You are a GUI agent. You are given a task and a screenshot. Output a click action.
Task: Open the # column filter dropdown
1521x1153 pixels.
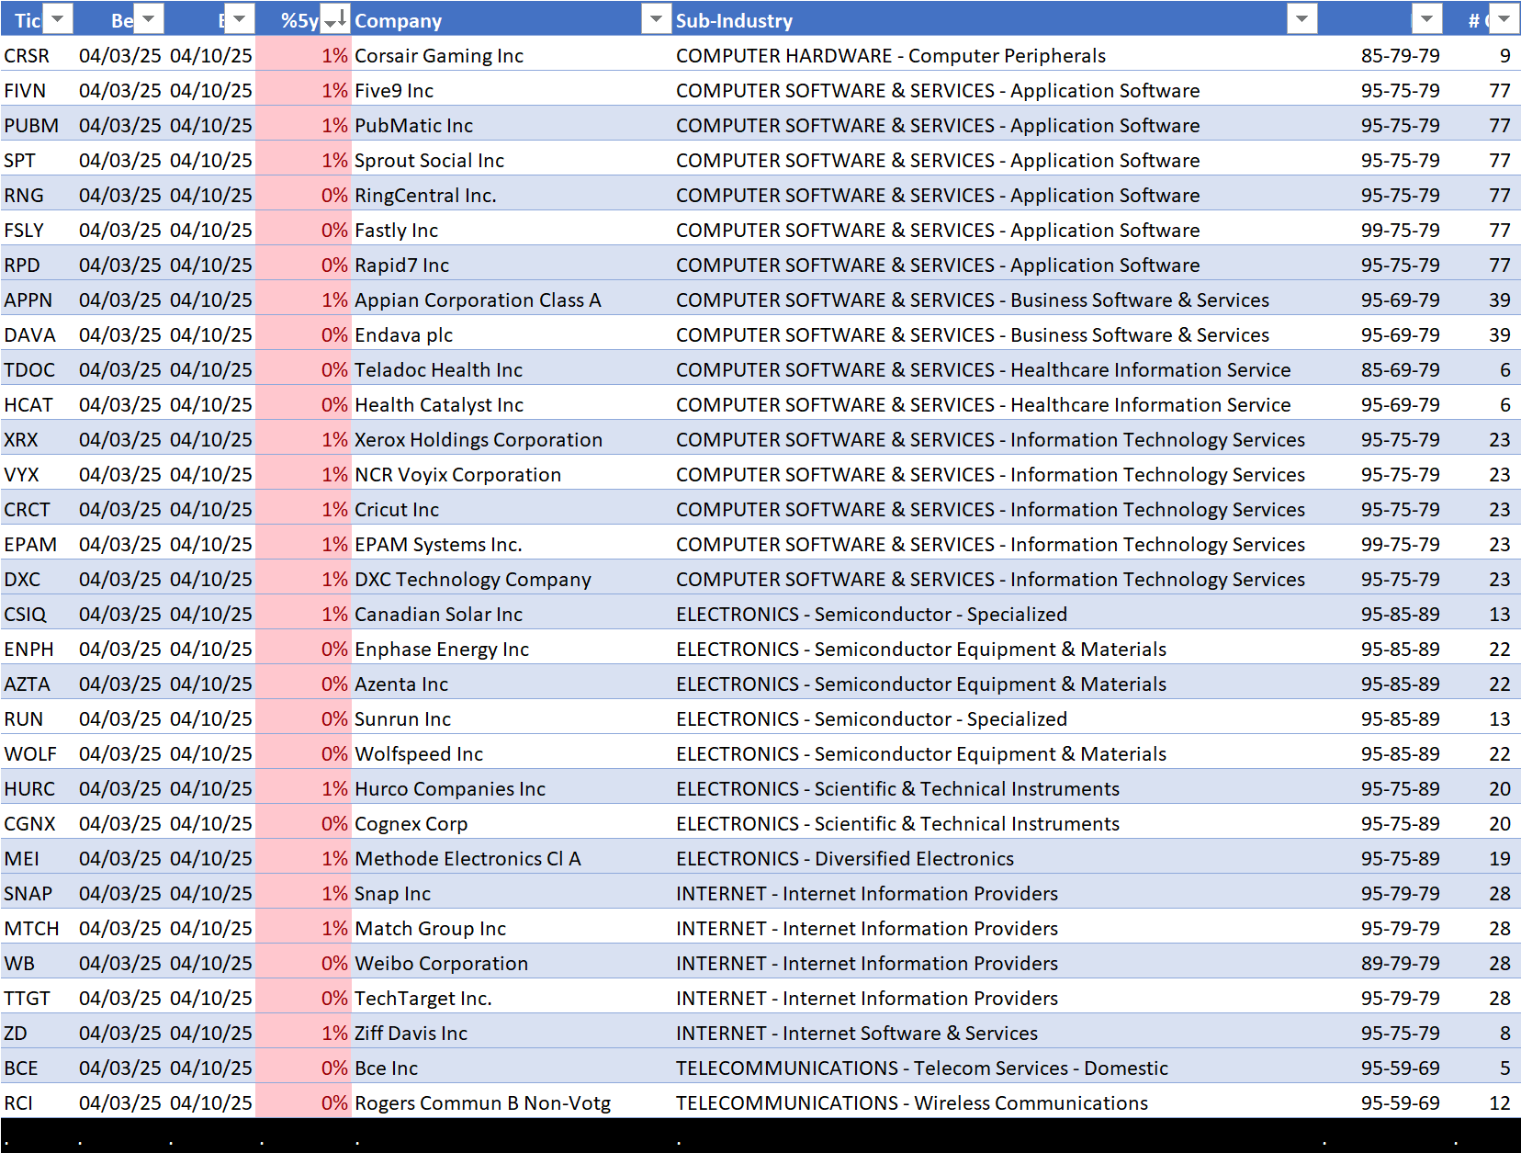(1504, 19)
